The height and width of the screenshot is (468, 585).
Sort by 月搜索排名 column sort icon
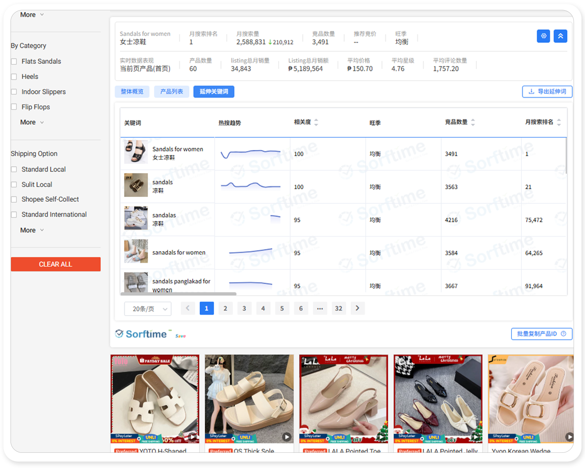559,122
